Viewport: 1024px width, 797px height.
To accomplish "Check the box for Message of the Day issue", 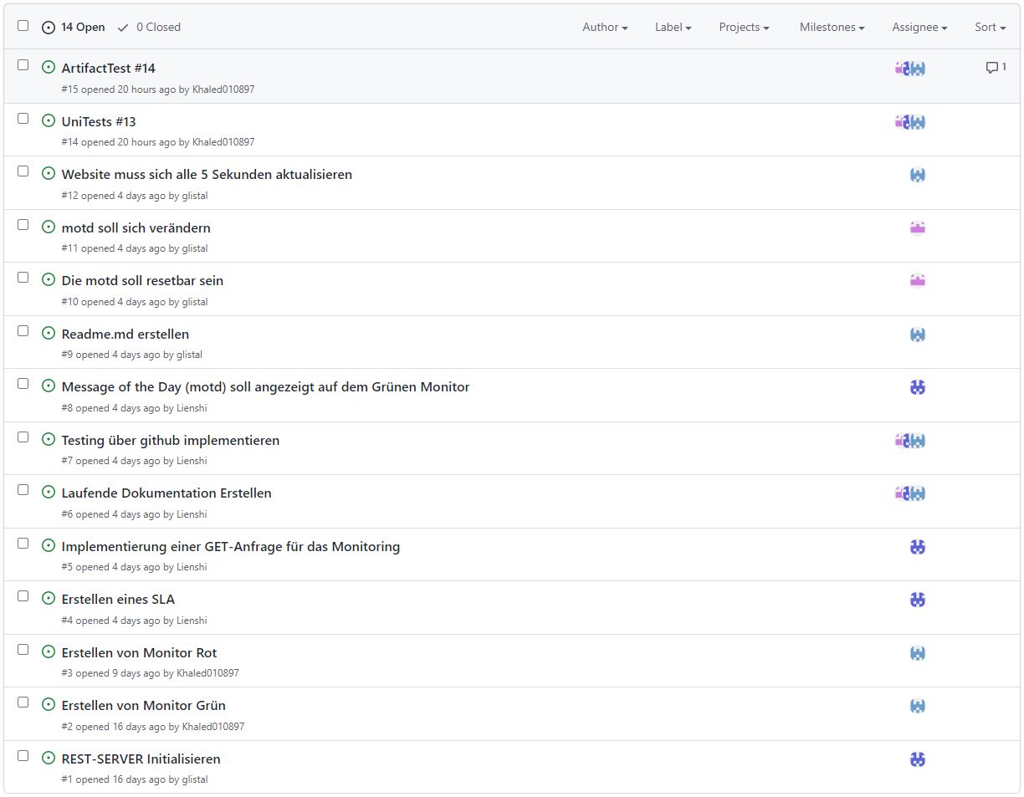I will click(23, 383).
